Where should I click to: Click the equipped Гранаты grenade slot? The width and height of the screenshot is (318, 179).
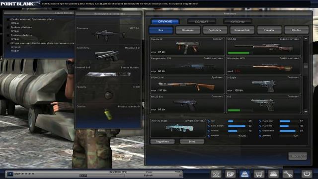[x=108, y=94]
